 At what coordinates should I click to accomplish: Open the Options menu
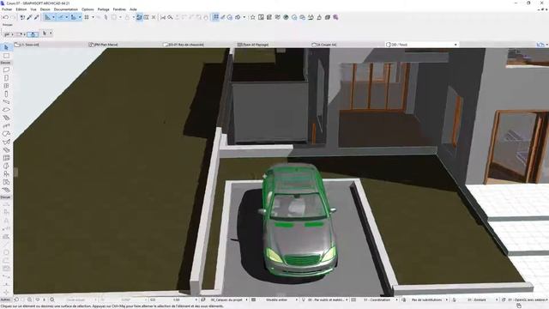(x=87, y=9)
